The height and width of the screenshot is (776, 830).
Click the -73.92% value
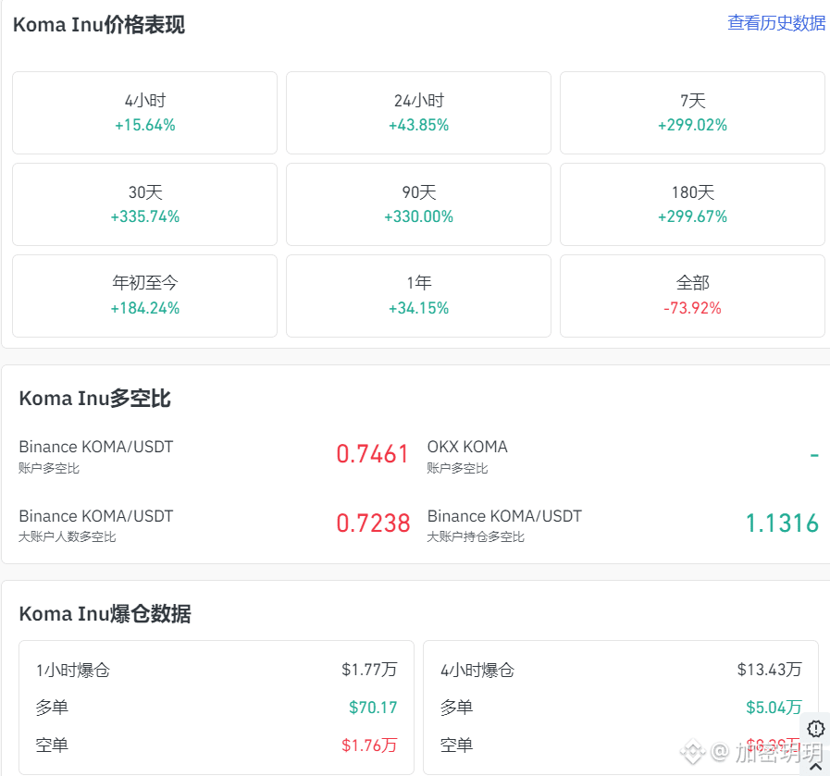(692, 308)
